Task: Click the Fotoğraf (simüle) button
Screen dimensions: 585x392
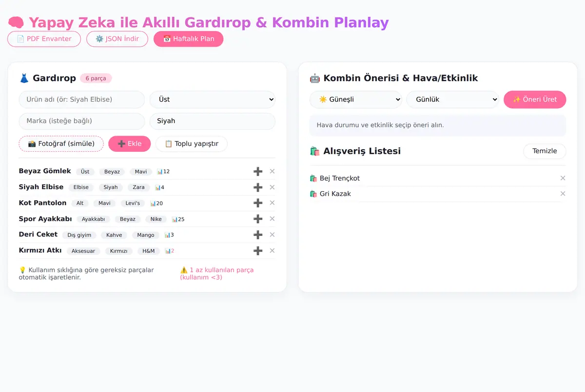Action: [x=61, y=144]
